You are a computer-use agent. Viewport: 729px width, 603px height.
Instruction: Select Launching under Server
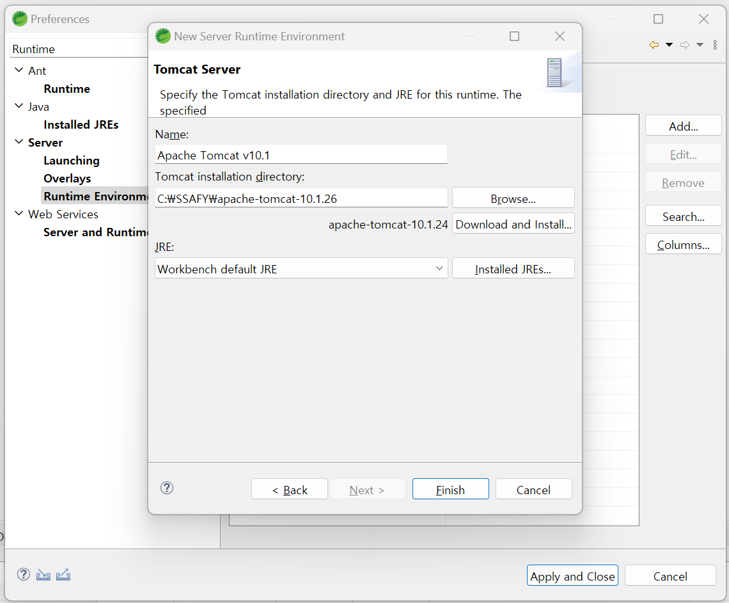[x=72, y=161]
